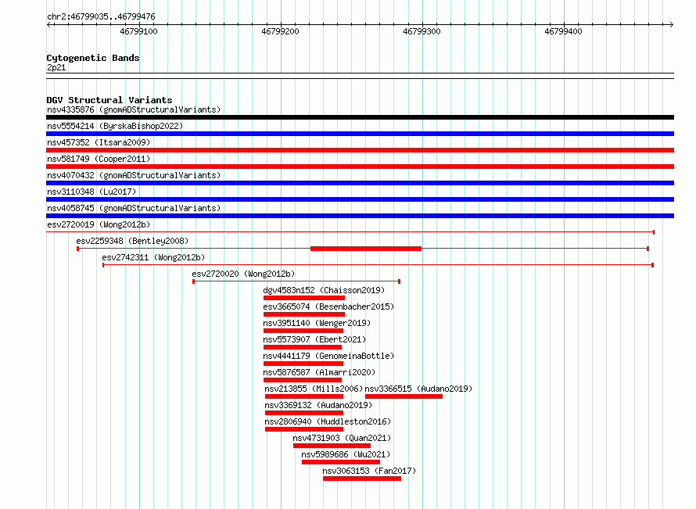This screenshot has width=696, height=509.
Task: Click the red nsv4731903 variant bar
Action: pos(332,446)
